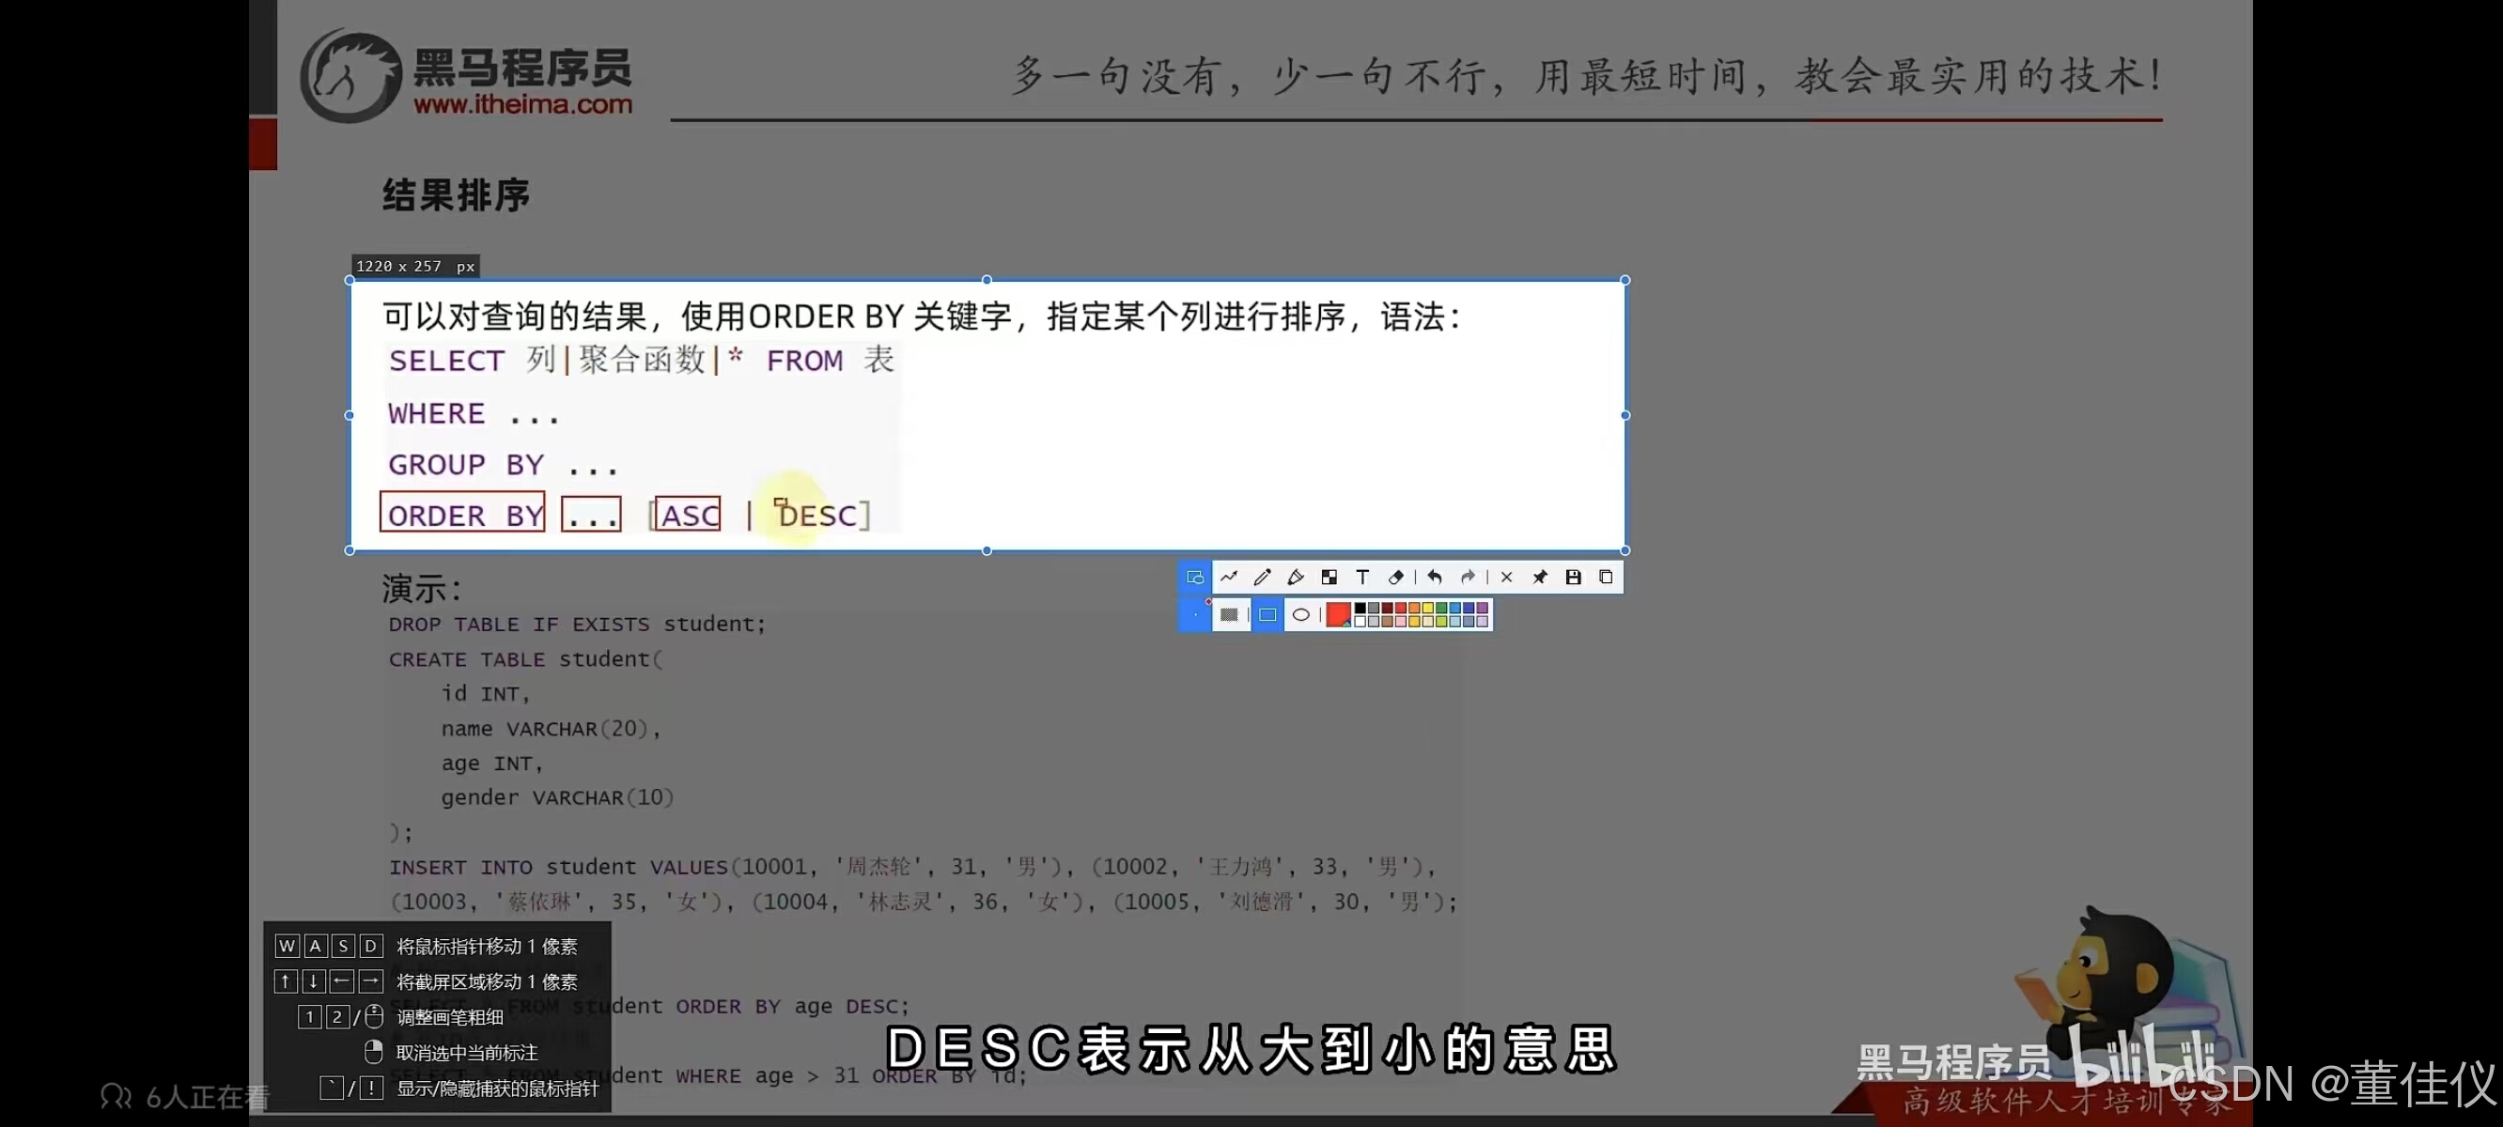Image resolution: width=2503 pixels, height=1127 pixels.
Task: Select the pencil drawing tool
Action: pos(1262,577)
